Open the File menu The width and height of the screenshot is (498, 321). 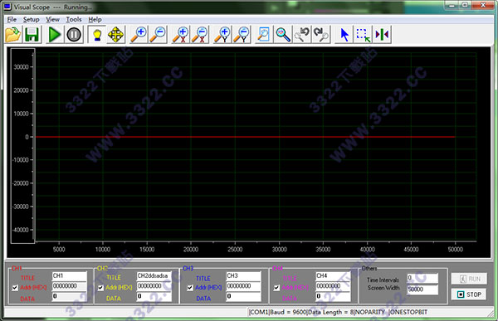[12, 19]
